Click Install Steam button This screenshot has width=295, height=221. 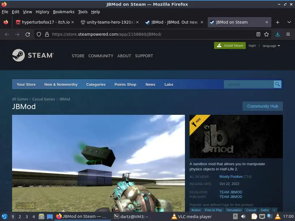pyautogui.click(x=230, y=45)
